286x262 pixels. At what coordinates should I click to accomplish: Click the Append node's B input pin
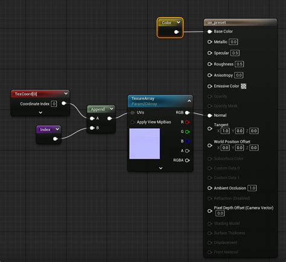(x=92, y=128)
